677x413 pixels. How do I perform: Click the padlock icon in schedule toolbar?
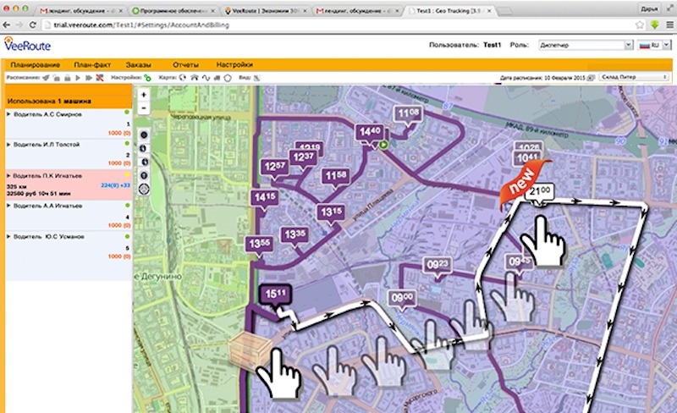[x=66, y=76]
